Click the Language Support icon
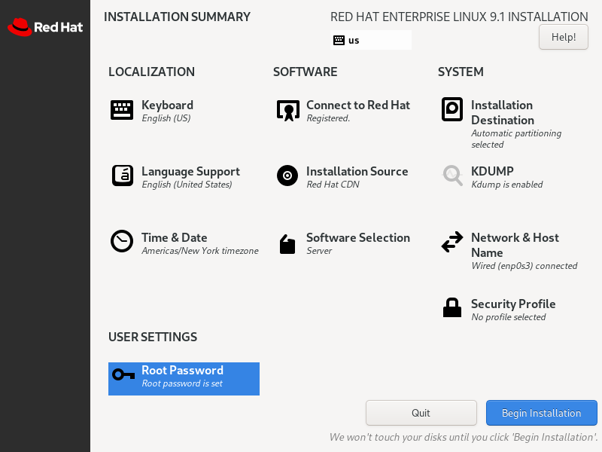Viewport: 602px width, 452px height. tap(123, 176)
